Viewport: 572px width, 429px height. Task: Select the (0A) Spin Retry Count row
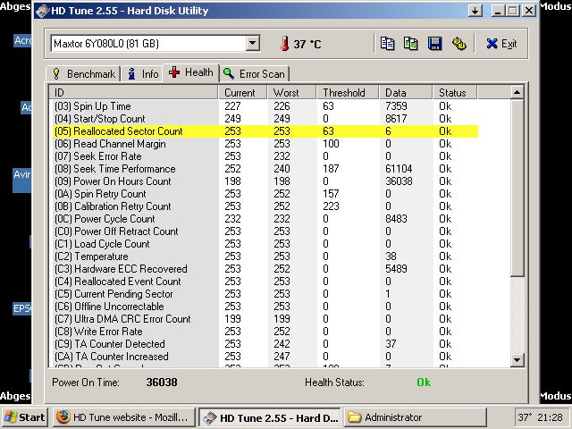pyautogui.click(x=265, y=194)
